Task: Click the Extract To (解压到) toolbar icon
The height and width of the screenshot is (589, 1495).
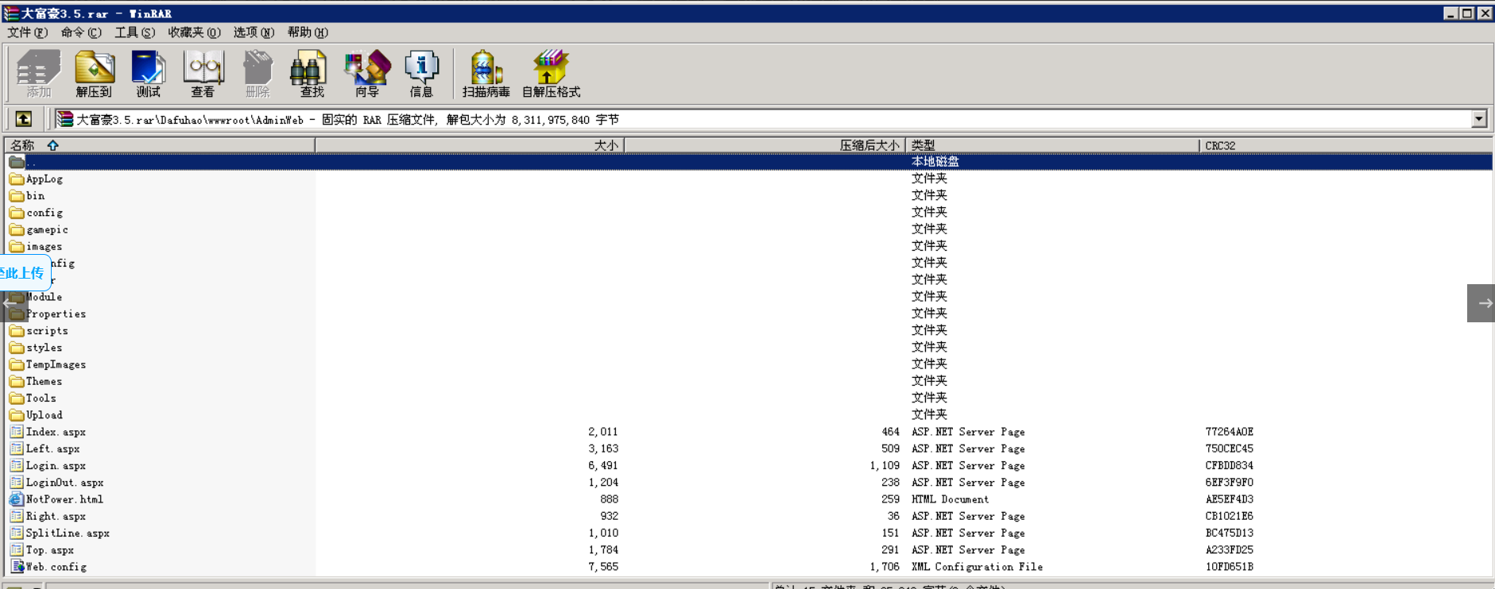Action: coord(94,73)
